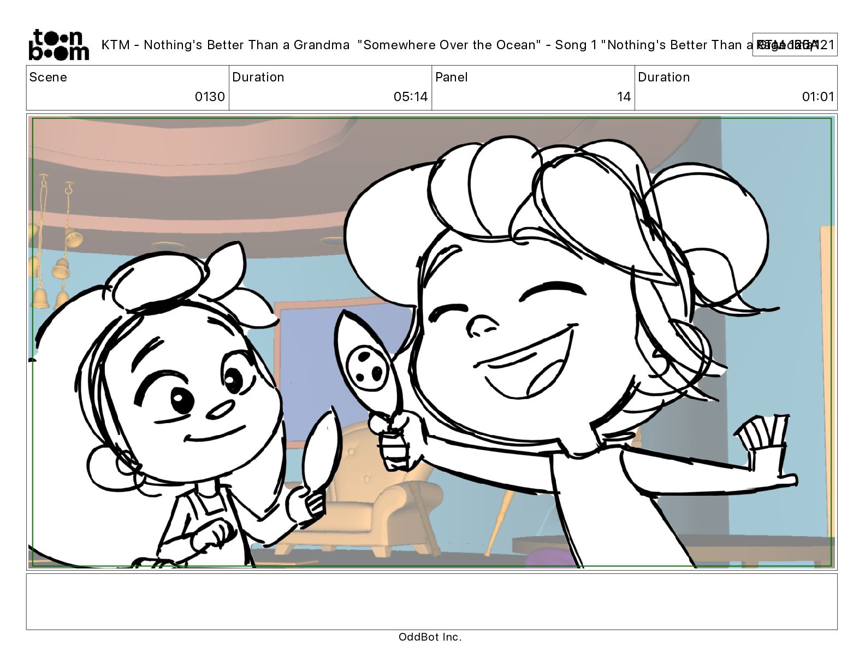Viewport: 865px width, 669px height.
Task: Click the page number box at top right
Action: tap(795, 45)
